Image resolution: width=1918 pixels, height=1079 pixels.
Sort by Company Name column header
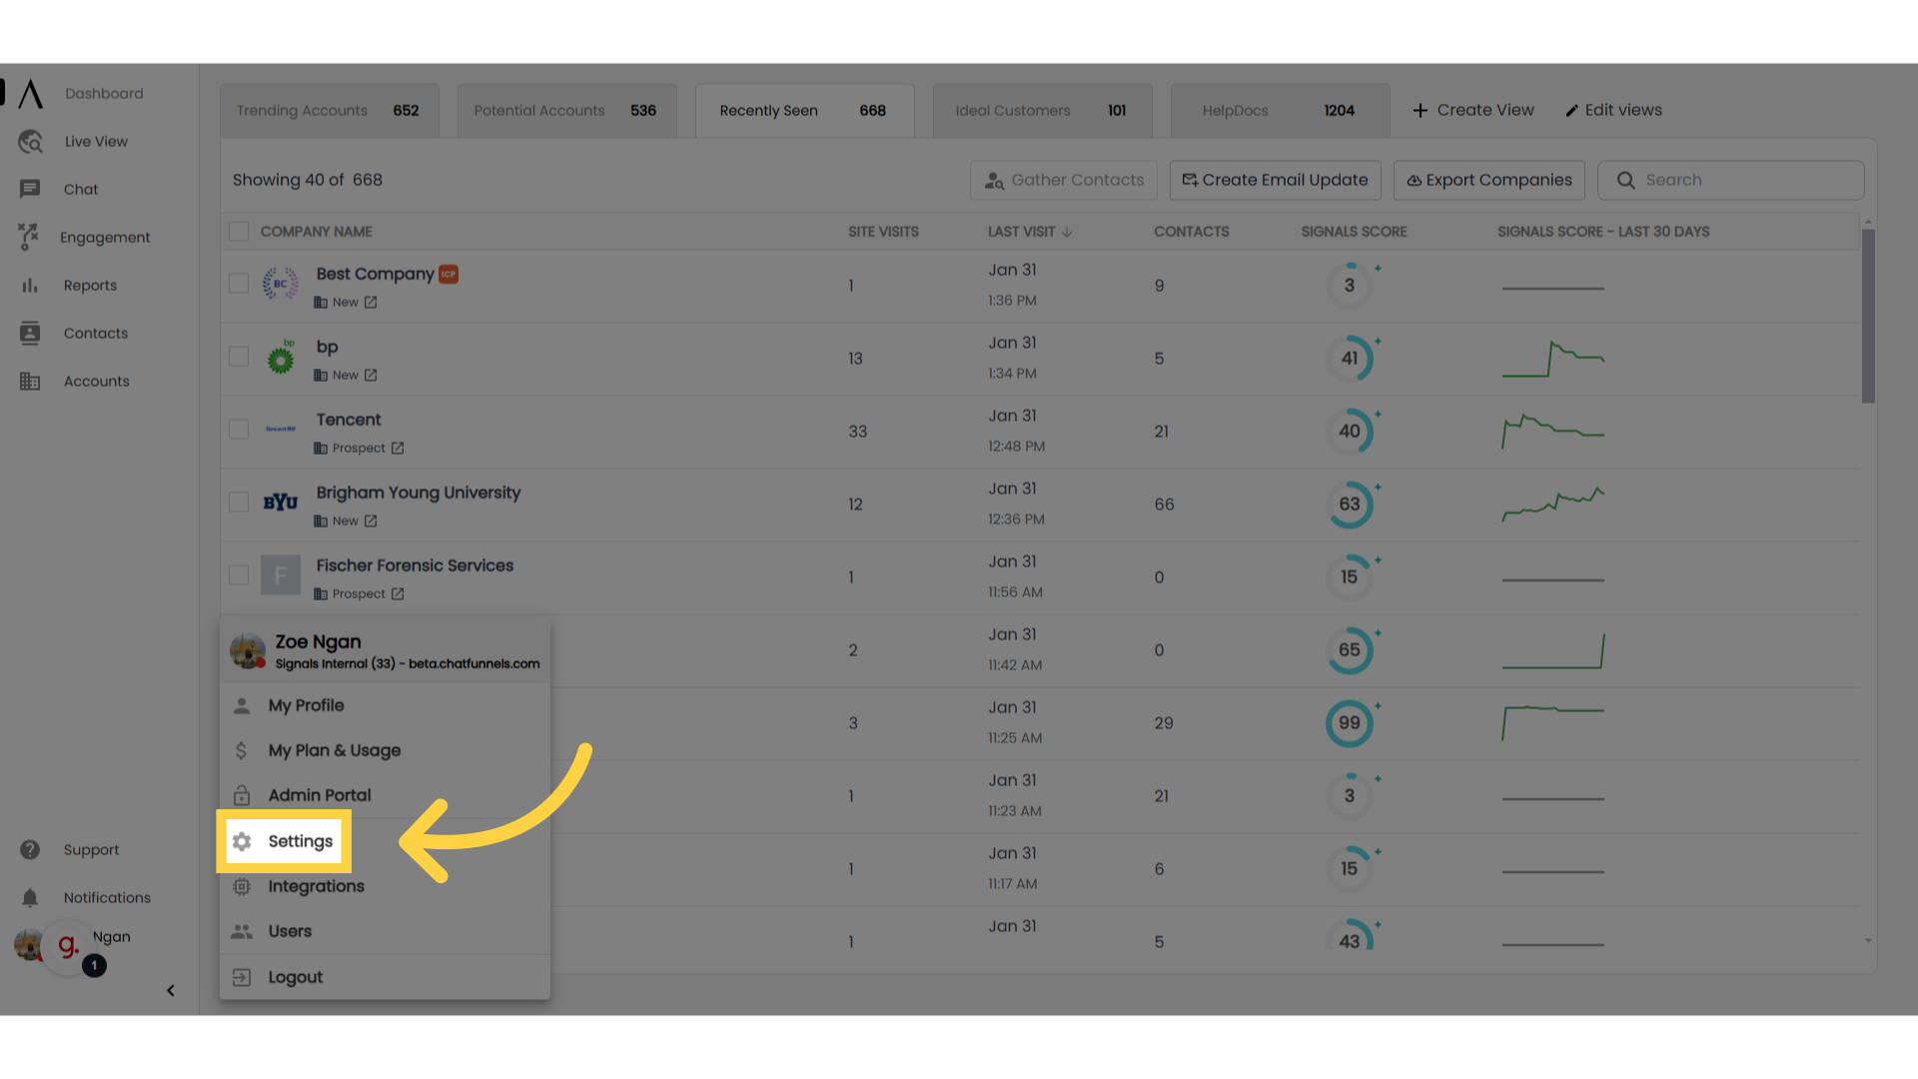(316, 232)
